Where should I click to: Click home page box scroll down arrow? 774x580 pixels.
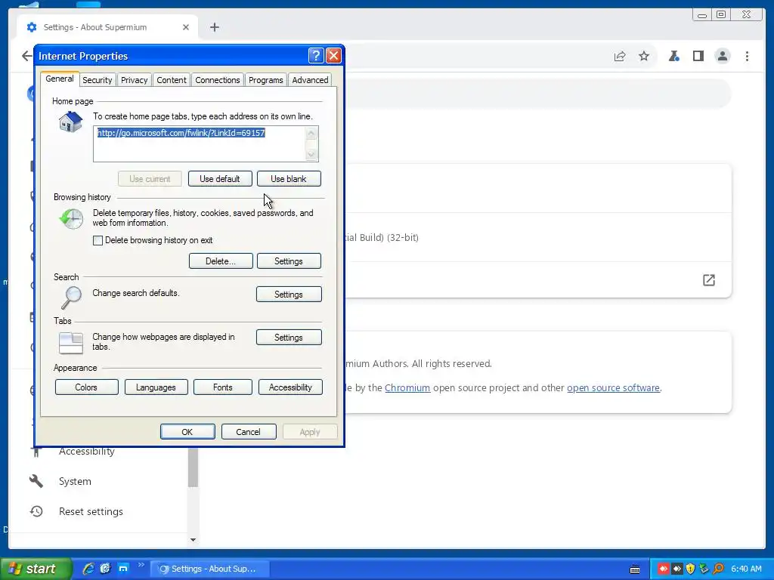(311, 154)
